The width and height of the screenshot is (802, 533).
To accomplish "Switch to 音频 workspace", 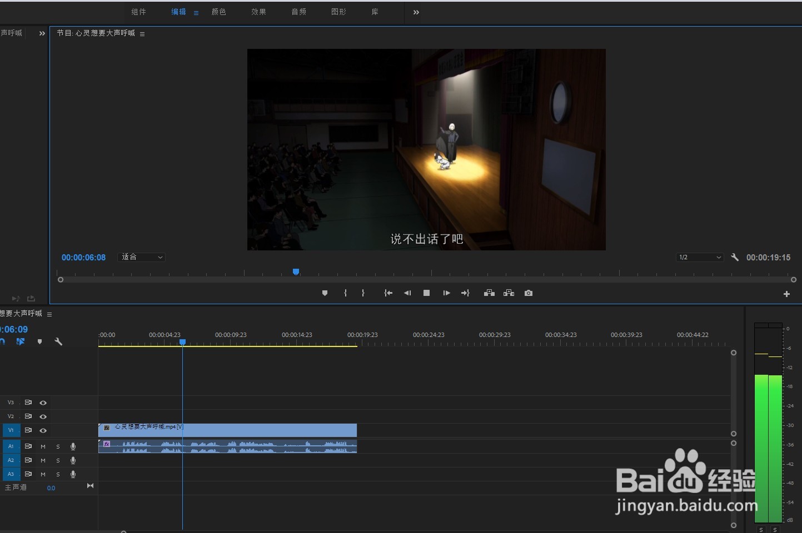I will (x=299, y=12).
